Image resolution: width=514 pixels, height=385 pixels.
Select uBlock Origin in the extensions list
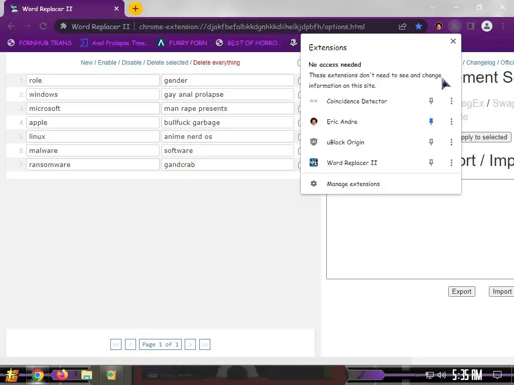point(345,142)
